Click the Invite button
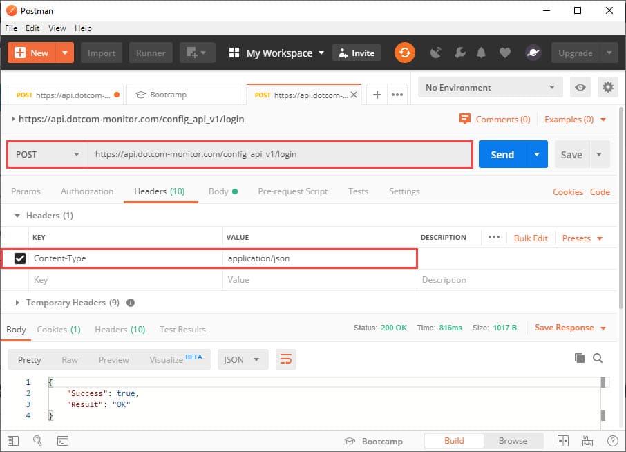 coord(357,53)
